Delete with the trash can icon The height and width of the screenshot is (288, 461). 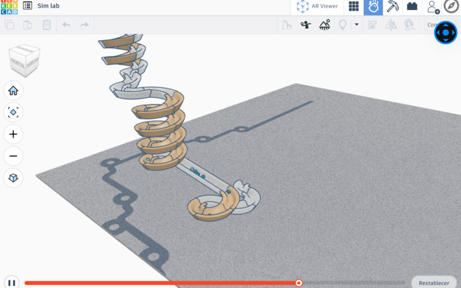(47, 25)
